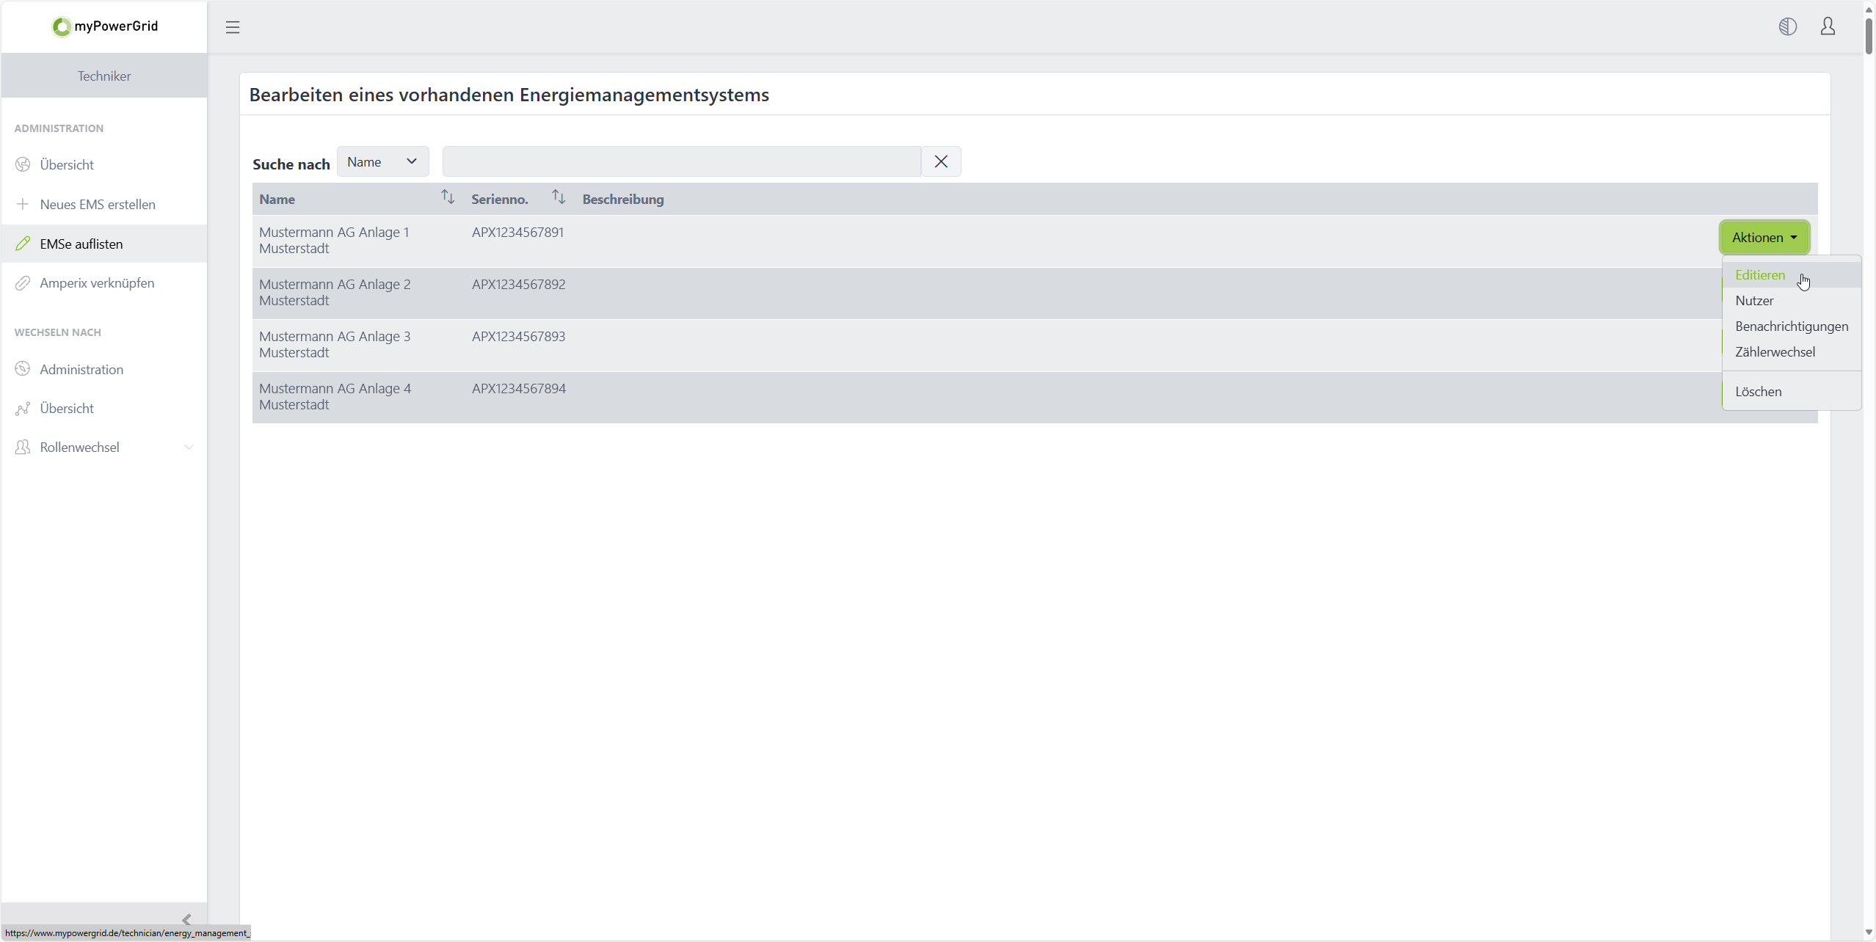Open the user profile icon

coord(1828,27)
